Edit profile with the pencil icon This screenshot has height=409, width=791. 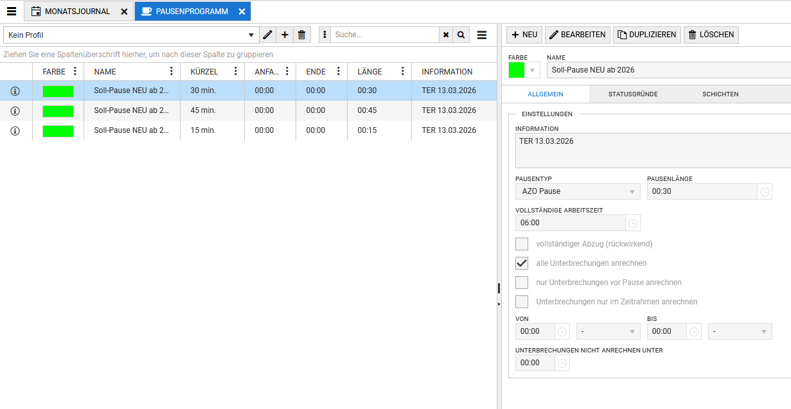tap(268, 35)
